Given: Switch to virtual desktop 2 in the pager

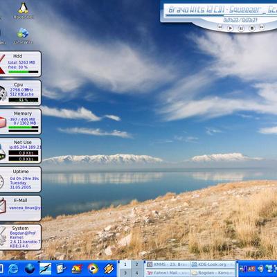Looking at the screenshot, I should pos(136,265).
